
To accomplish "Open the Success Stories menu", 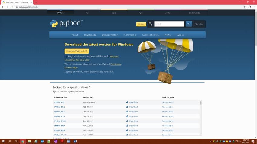I will [x=150, y=35].
